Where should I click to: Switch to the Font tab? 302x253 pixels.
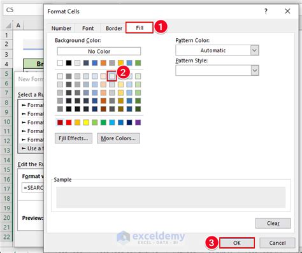coord(88,28)
